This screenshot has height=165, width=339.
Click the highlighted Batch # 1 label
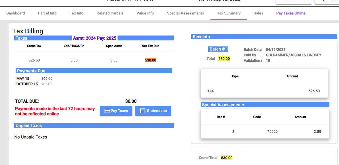point(218,49)
